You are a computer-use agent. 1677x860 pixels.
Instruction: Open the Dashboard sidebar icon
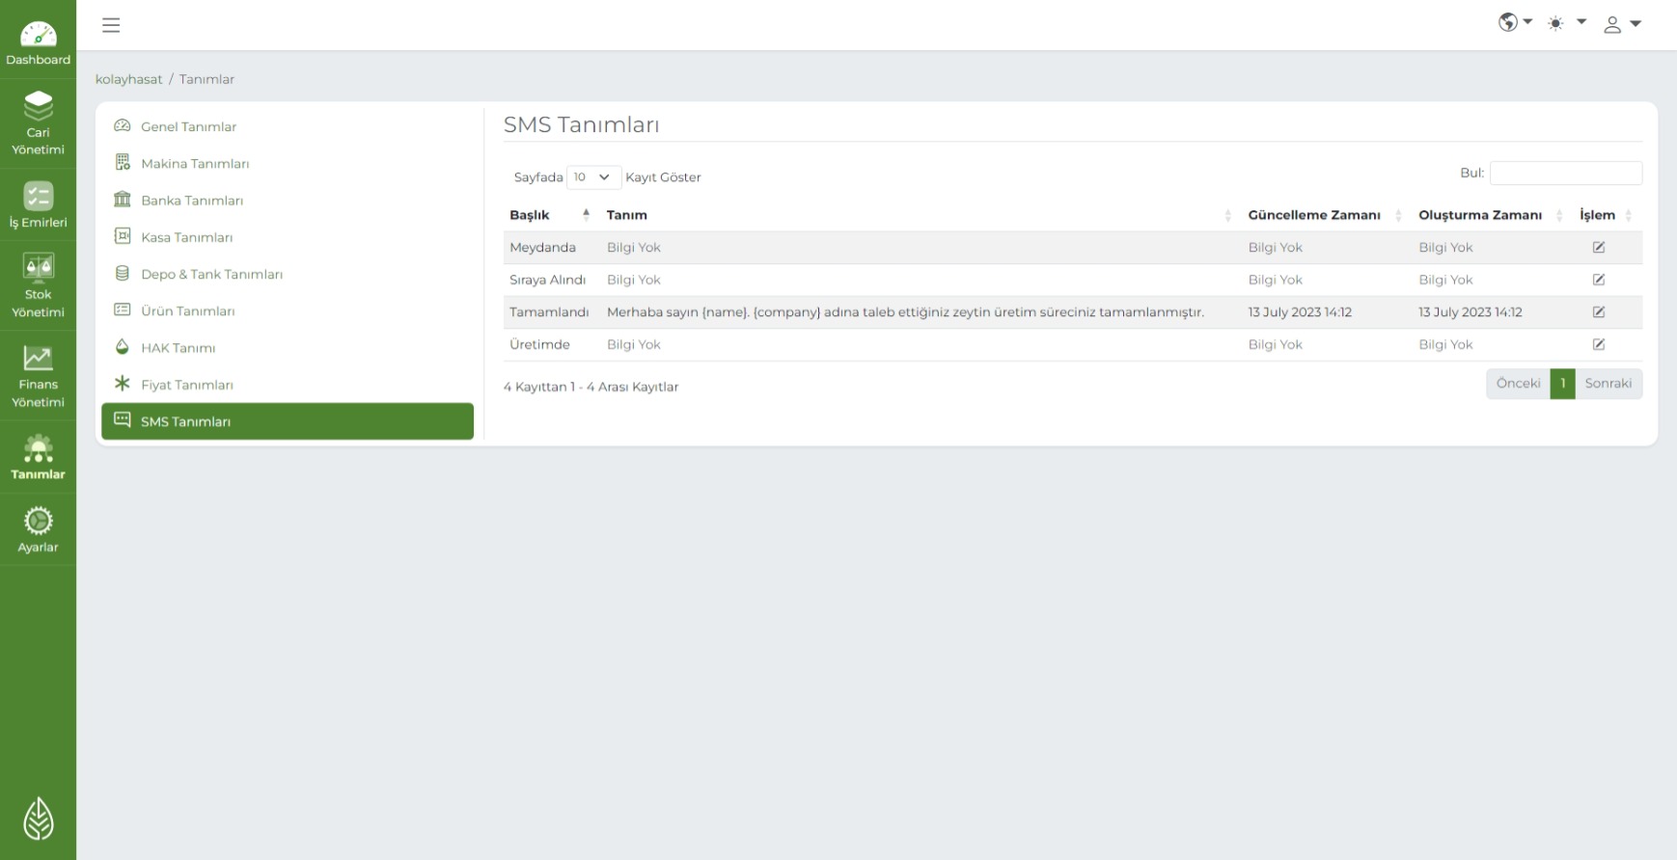pyautogui.click(x=38, y=43)
